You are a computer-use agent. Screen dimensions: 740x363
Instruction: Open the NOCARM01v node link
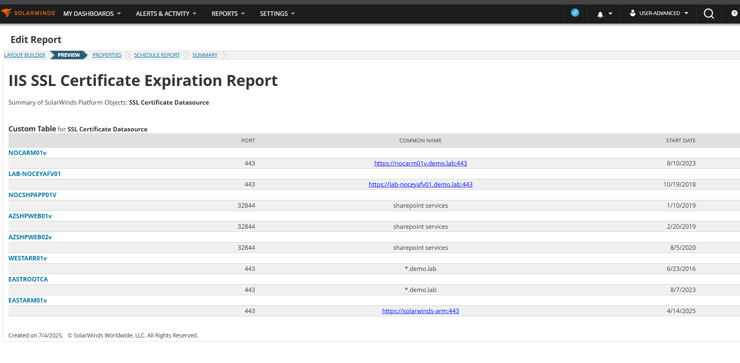tap(28, 153)
